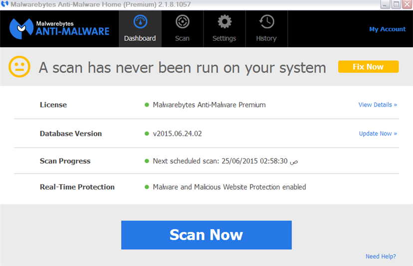The width and height of the screenshot is (413, 266).
Task: Open the Need Help? link
Action: pos(381,257)
